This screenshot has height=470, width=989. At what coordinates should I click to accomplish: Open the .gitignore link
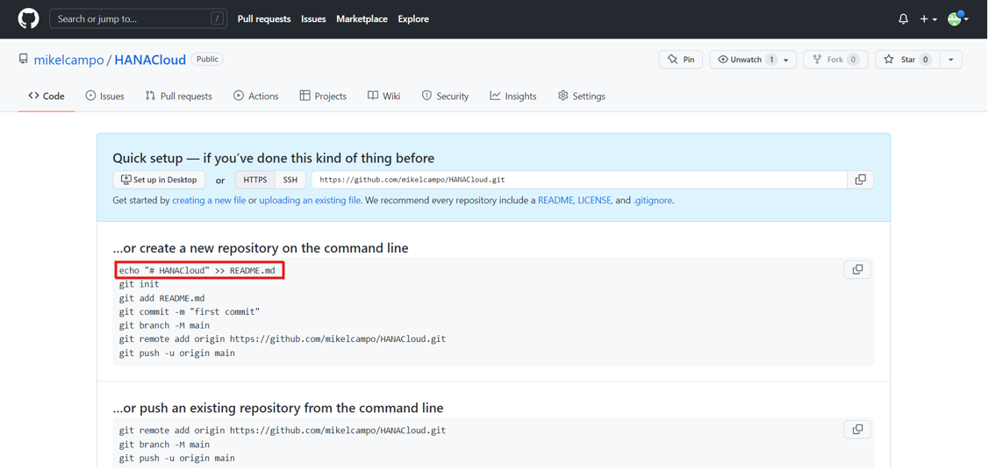point(653,200)
